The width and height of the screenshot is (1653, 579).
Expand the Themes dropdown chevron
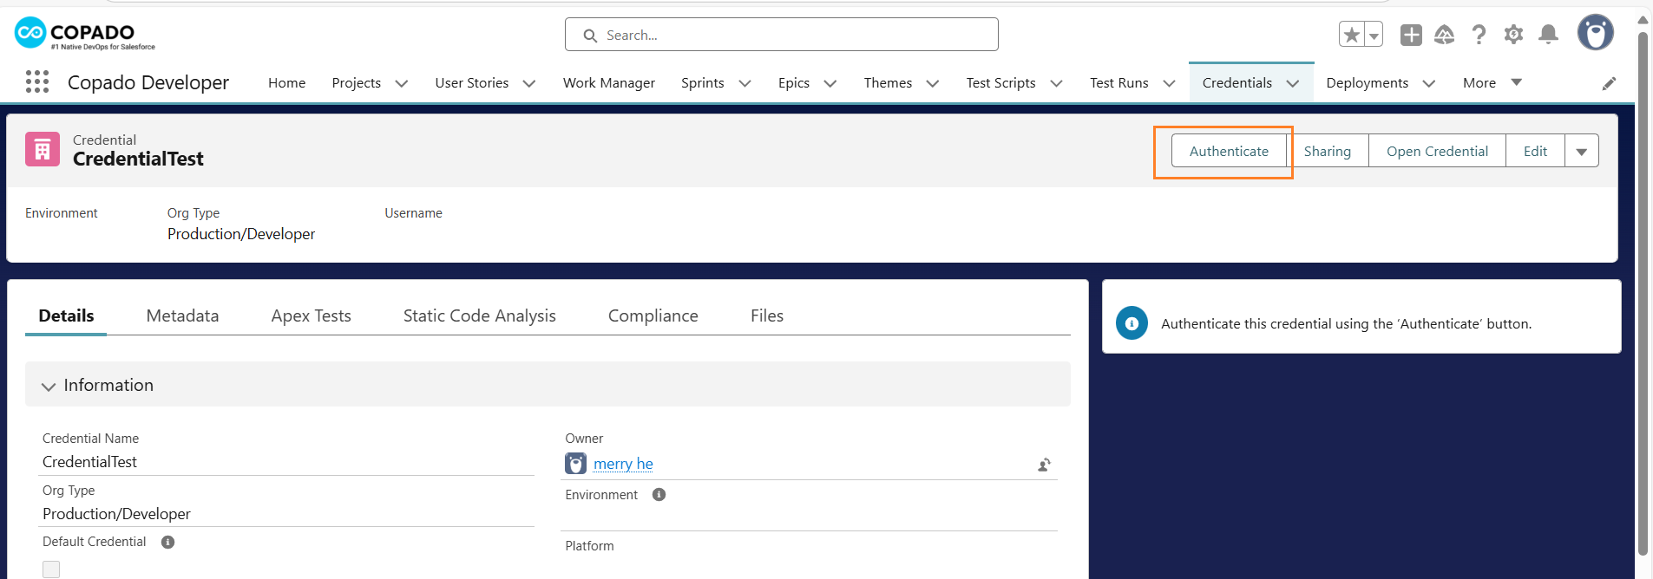[x=933, y=83]
